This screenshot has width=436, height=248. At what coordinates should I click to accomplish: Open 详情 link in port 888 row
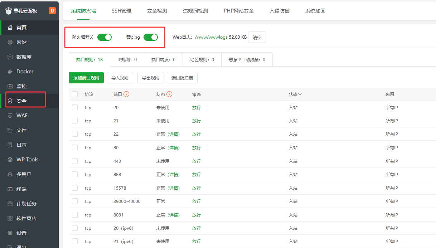click(x=174, y=174)
